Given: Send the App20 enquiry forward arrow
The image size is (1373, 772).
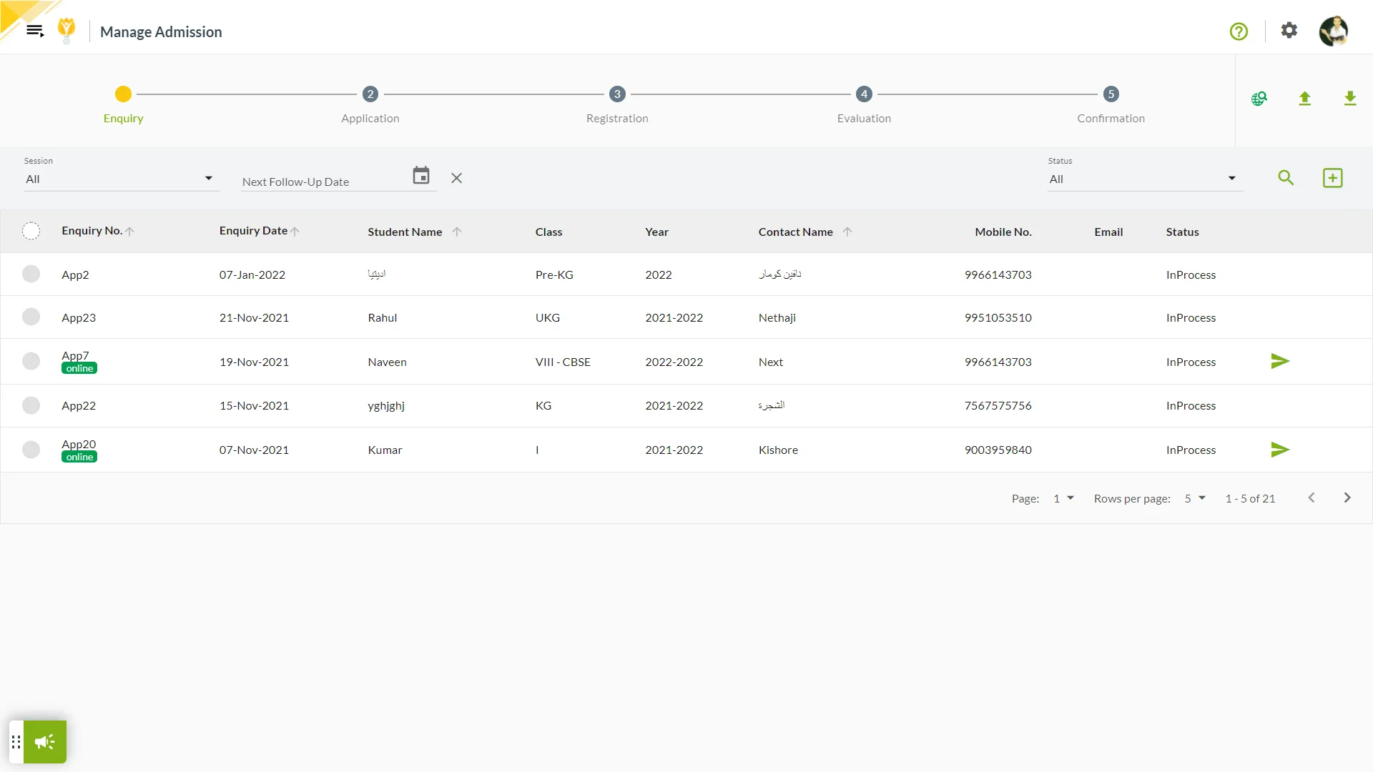Looking at the screenshot, I should [1280, 450].
